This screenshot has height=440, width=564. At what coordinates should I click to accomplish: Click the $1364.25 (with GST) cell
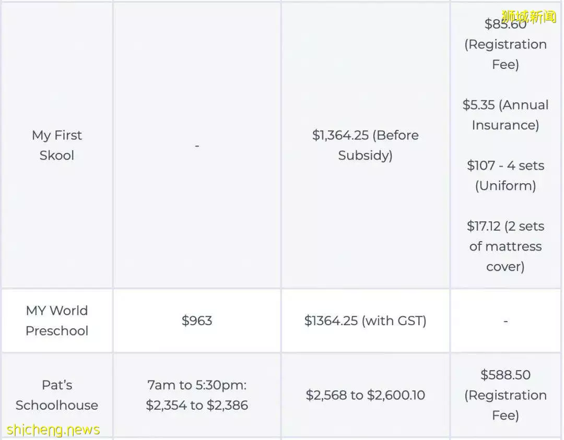[x=365, y=320]
